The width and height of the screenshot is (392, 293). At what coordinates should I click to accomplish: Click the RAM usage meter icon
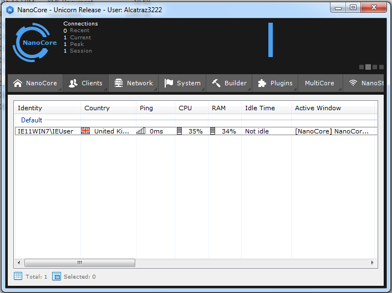pos(212,131)
